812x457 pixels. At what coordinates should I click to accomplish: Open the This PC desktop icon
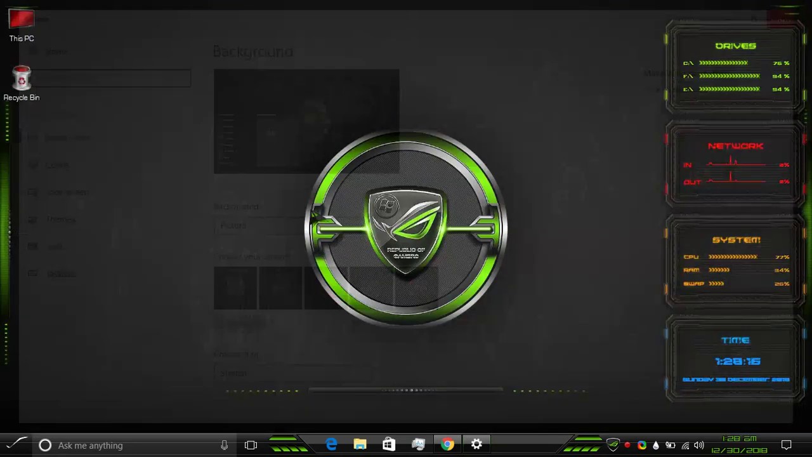[22, 25]
